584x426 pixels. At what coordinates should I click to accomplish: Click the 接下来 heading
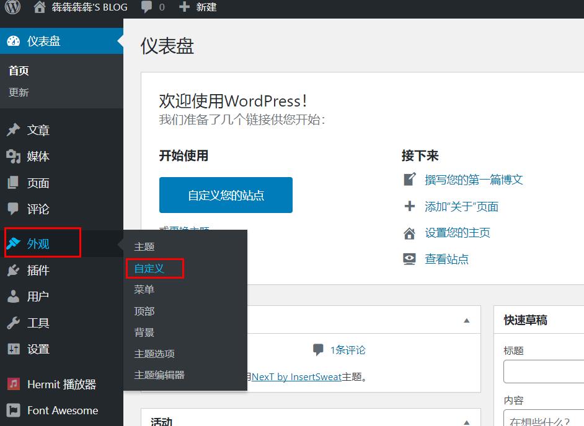[420, 155]
